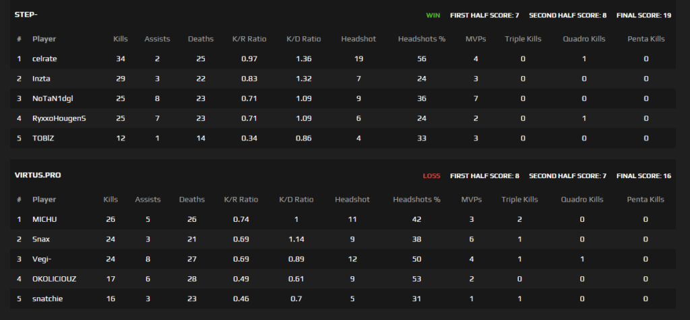Open MICHU's player profile
Viewport: 690px width, 320px height.
tap(43, 219)
